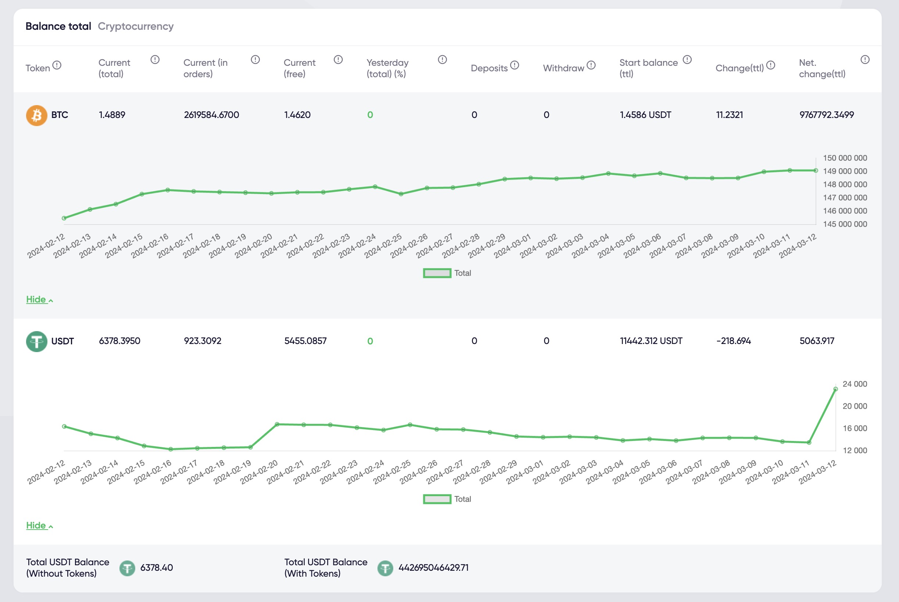Click the 2024-03-12 data point on USDT chart

[836, 389]
